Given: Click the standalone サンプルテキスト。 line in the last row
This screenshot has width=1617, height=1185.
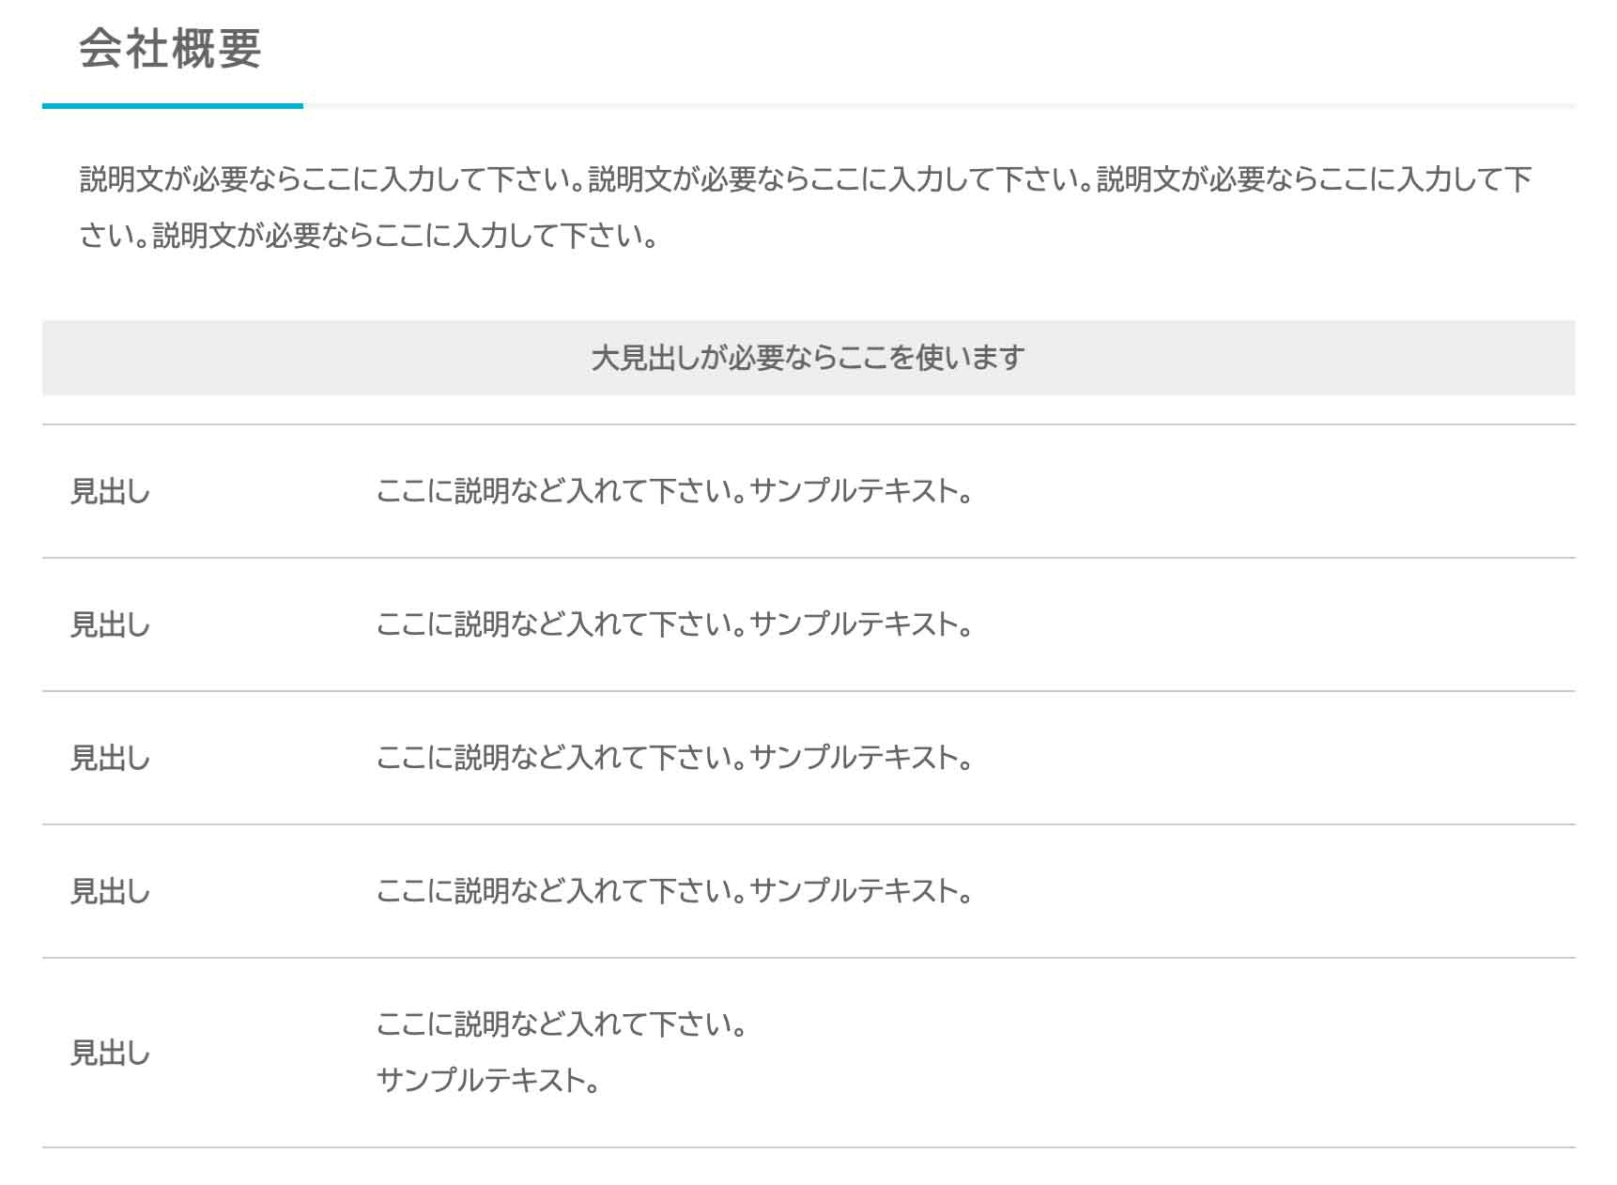Looking at the screenshot, I should pyautogui.click(x=487, y=1081).
